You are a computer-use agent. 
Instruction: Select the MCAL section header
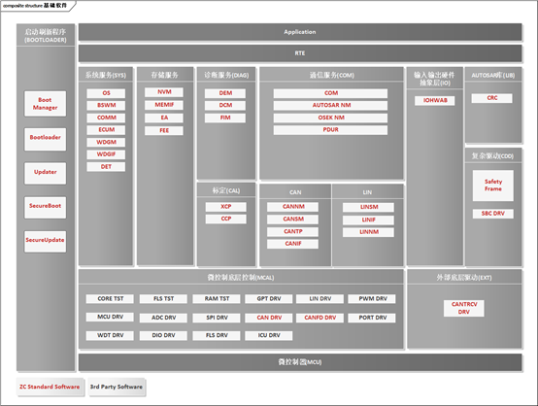(241, 277)
